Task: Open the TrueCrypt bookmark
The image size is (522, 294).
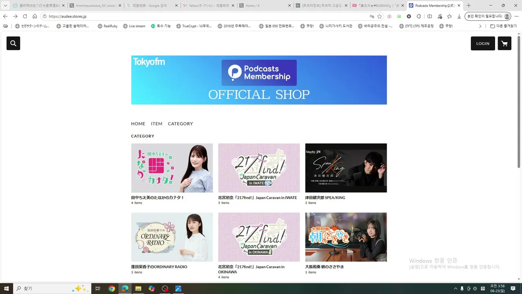Action: [194, 26]
